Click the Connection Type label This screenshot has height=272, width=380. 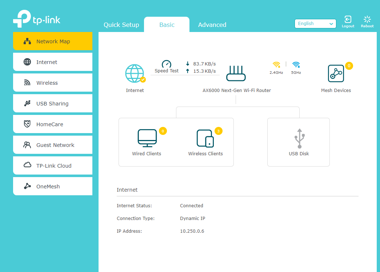(136, 219)
